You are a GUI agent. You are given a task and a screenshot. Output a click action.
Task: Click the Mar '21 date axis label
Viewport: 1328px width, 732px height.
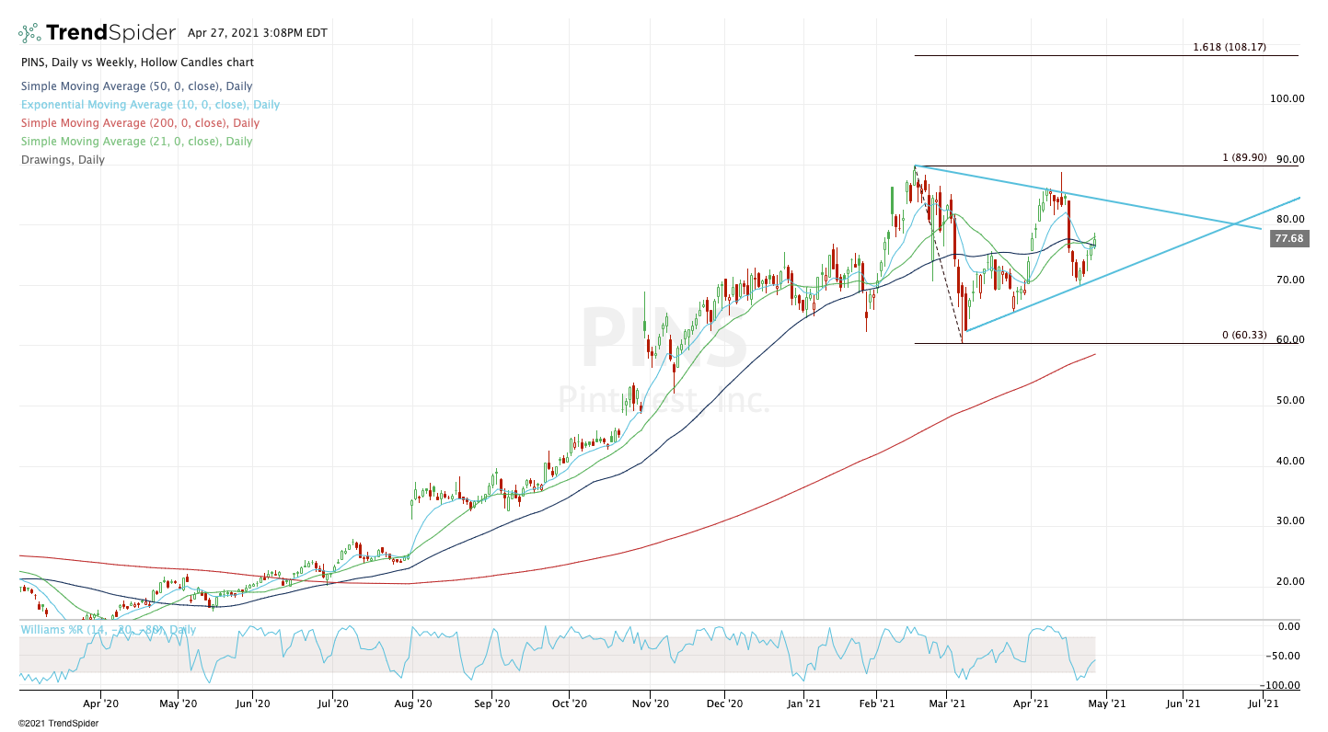[x=947, y=705]
